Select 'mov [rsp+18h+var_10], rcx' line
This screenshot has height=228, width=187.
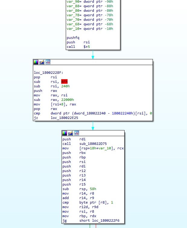(93, 148)
